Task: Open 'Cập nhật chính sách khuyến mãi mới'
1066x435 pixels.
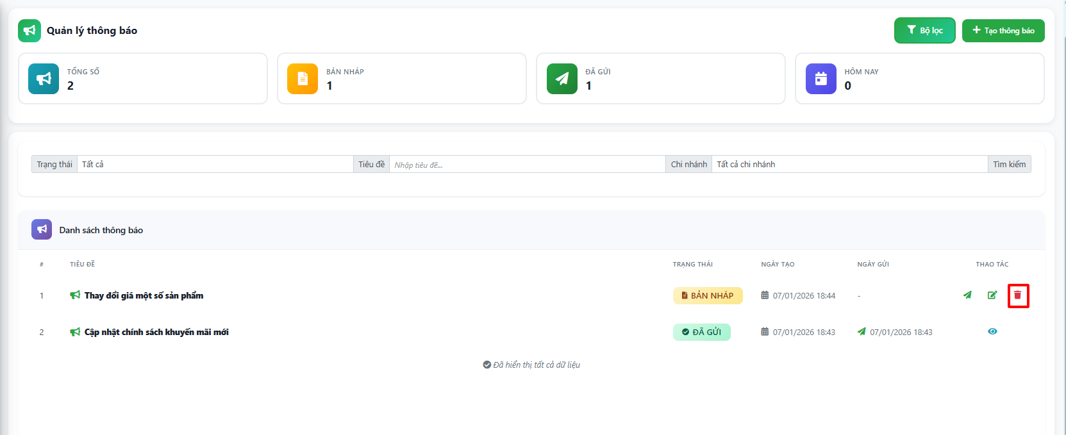Action: (156, 332)
